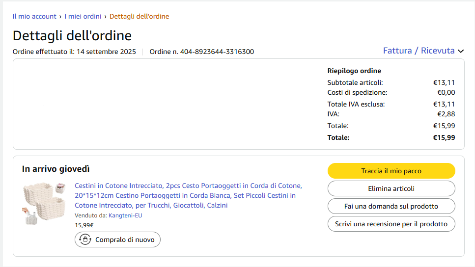Click the IVA amount €2,88

(x=446, y=114)
